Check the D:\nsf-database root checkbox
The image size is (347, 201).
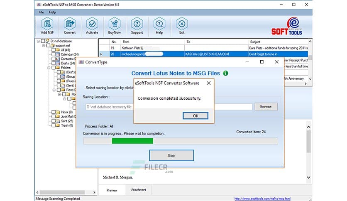click(x=43, y=41)
